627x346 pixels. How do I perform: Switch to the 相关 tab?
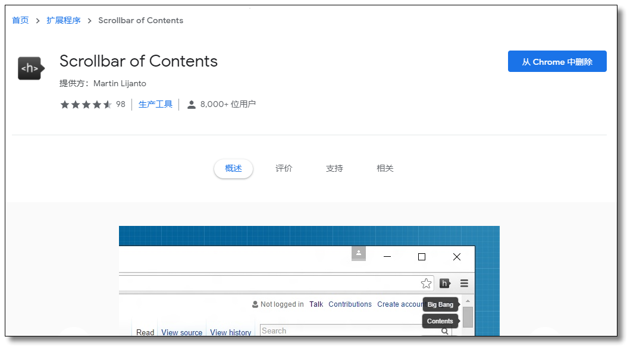[385, 169]
